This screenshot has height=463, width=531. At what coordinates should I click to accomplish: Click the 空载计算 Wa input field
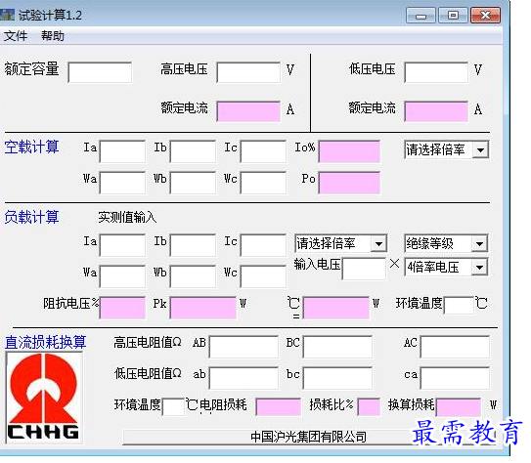coord(122,183)
